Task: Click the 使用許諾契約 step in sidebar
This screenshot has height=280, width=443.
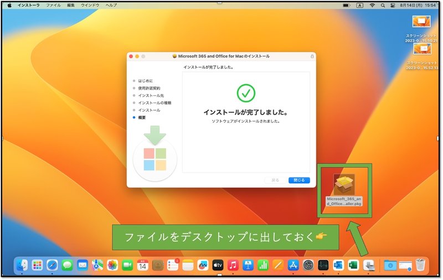Action: click(x=149, y=89)
